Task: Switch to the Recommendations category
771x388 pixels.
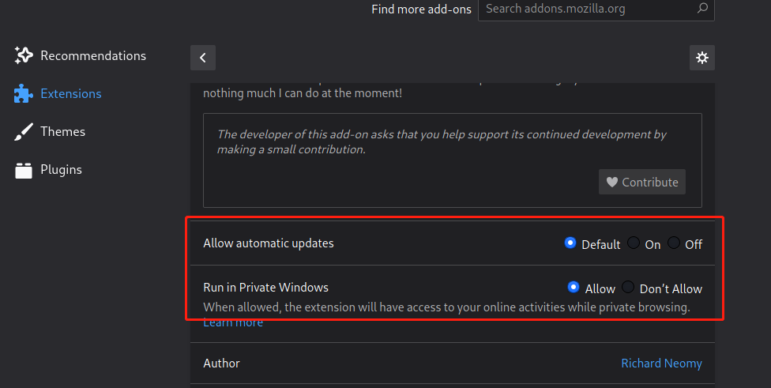Action: coord(80,55)
